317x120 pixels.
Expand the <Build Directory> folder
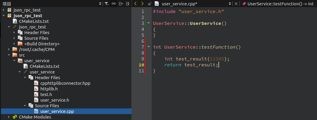pyautogui.click(x=14, y=44)
